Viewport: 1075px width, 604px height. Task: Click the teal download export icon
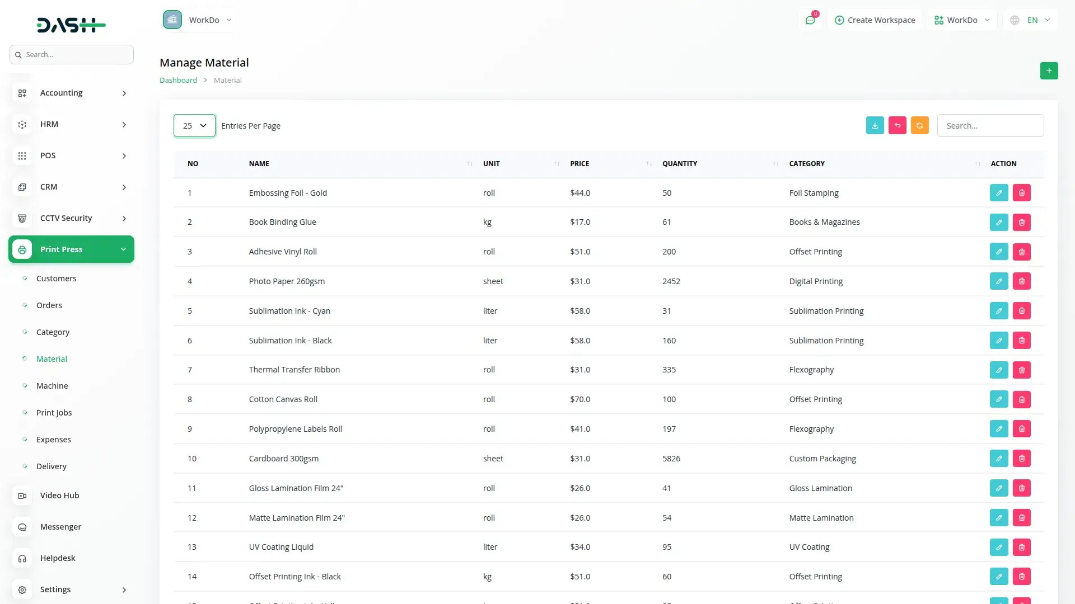pos(875,126)
